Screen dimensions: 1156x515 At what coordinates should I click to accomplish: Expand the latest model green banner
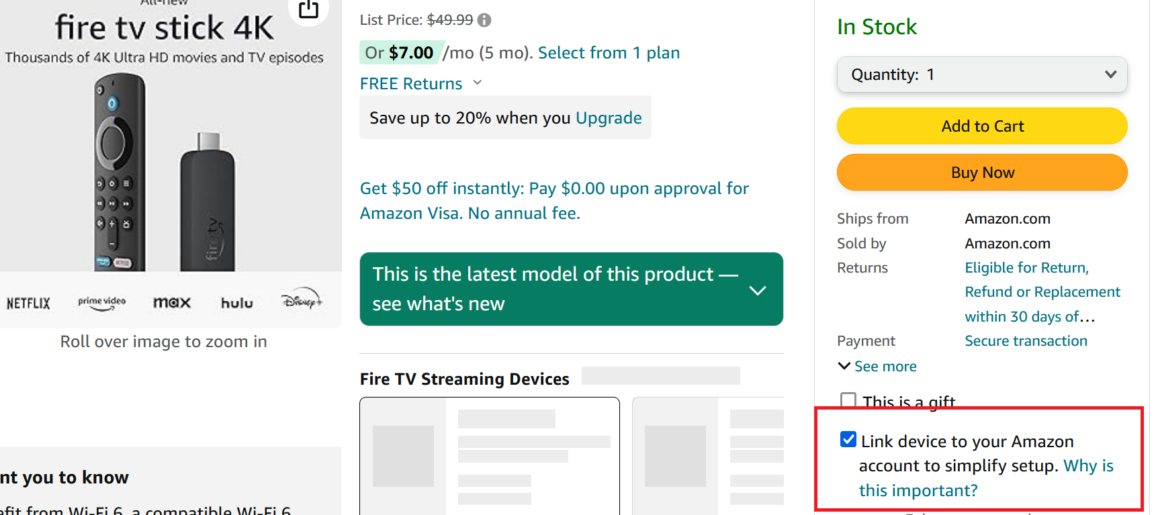click(757, 290)
